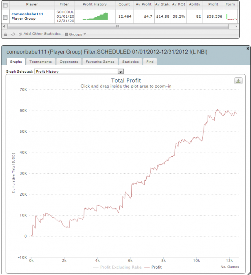This screenshot has height=275, width=251.
Task: Toggle Profit Excluding Rake legend series
Action: [x=117, y=267]
